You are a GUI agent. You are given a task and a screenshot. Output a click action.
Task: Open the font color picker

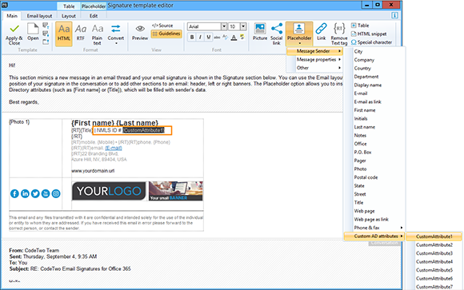tap(234, 38)
